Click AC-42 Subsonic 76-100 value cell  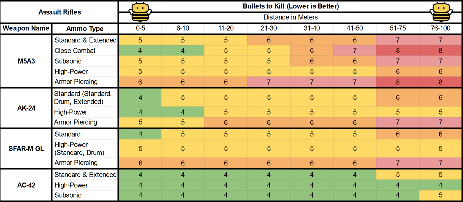point(440,195)
